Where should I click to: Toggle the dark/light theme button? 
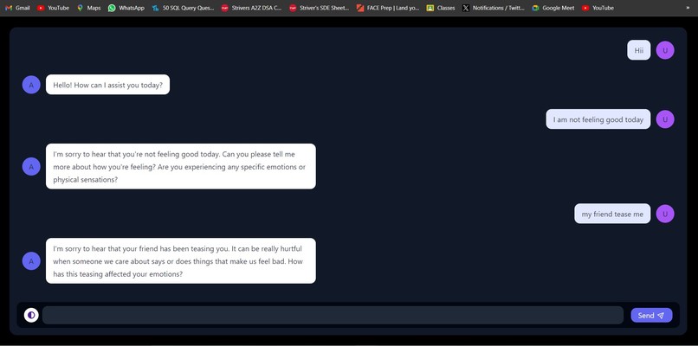[x=31, y=316]
